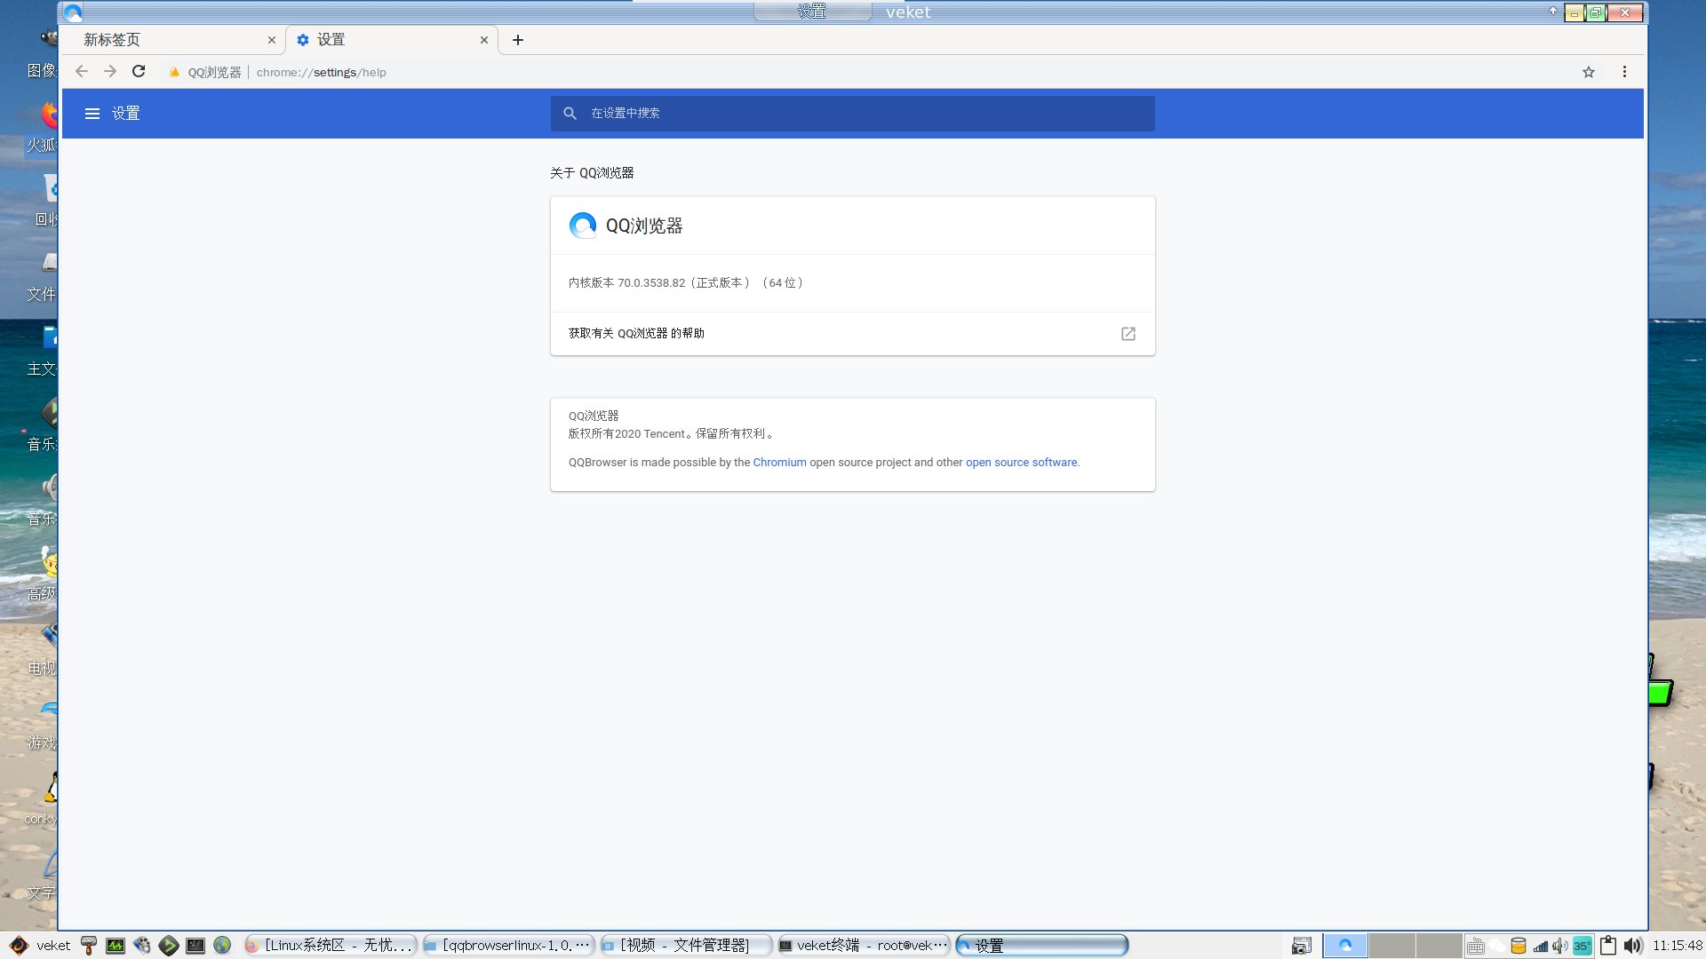Close the 设置 tab
This screenshot has height=959, width=1706.
coord(484,40)
